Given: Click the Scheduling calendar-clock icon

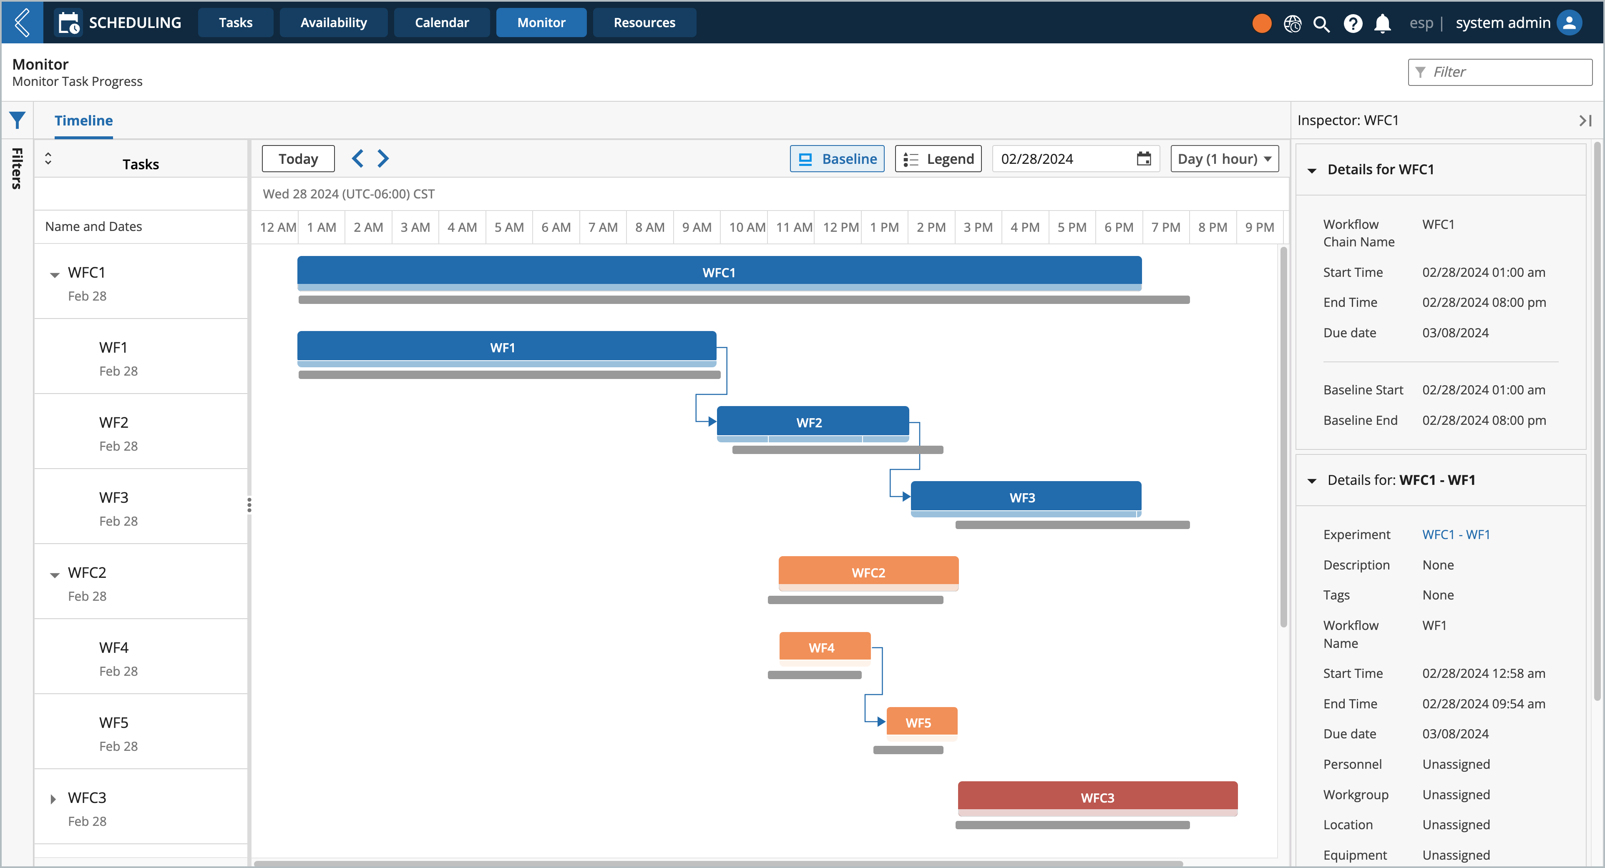Looking at the screenshot, I should 68,23.
